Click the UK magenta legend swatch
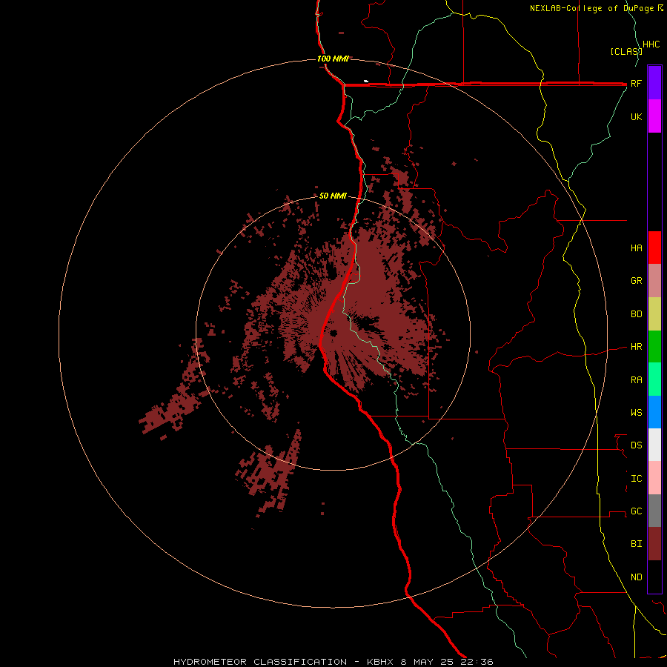This screenshot has height=667, width=667. [x=654, y=116]
